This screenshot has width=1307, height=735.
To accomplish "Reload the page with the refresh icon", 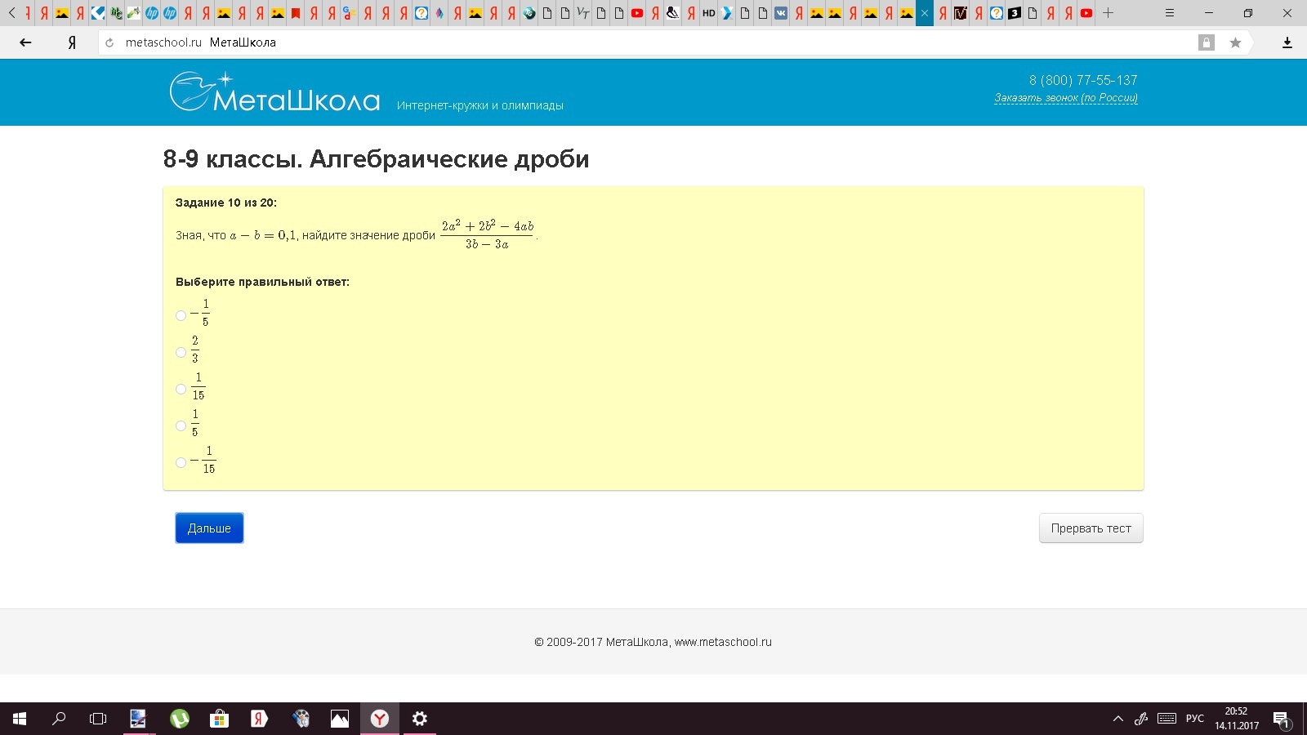I will 109,42.
